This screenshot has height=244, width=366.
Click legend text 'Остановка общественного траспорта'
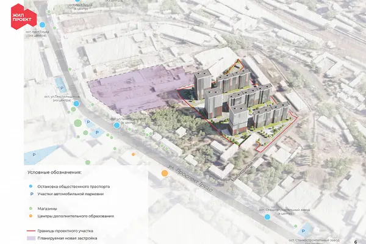74,187
